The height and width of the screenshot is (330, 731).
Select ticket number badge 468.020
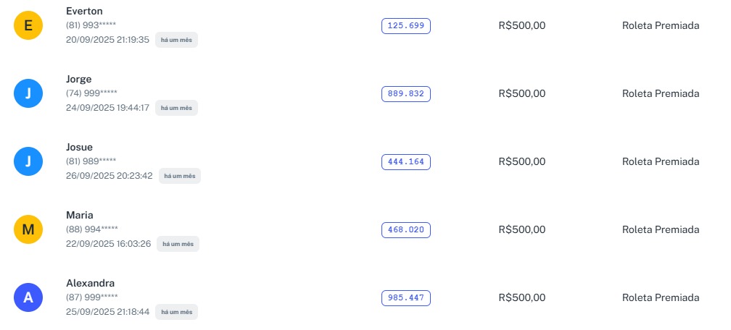click(x=406, y=230)
